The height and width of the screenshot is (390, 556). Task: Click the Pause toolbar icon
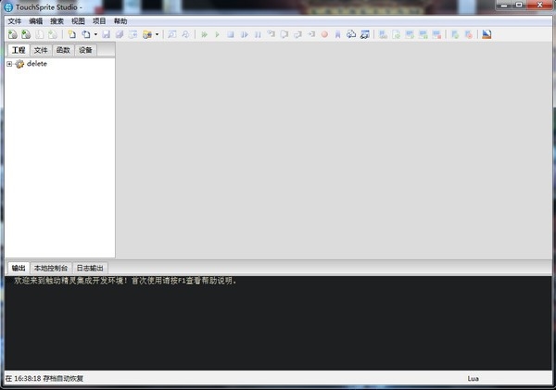(x=258, y=34)
